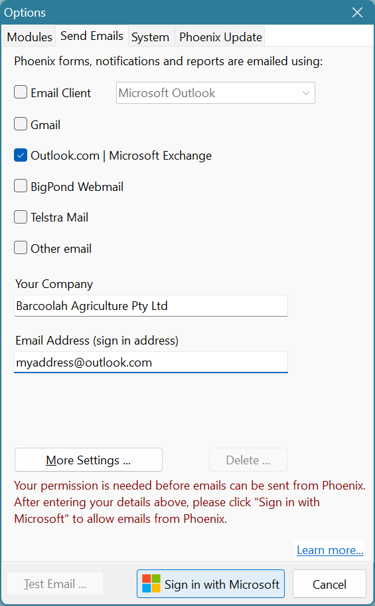Image resolution: width=375 pixels, height=606 pixels.
Task: Enable the Telstra Mail checkbox
Action: pyautogui.click(x=21, y=217)
